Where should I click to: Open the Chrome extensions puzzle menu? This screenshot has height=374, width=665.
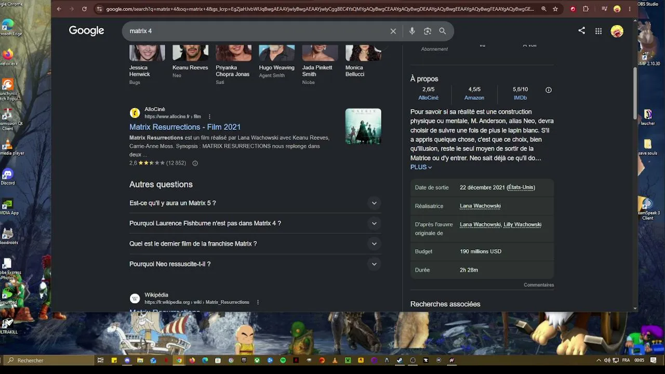586,9
